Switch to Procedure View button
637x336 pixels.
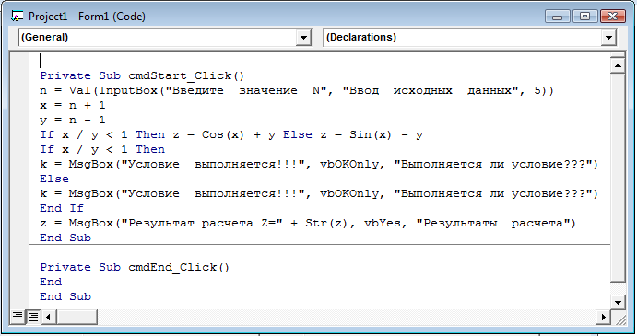(x=18, y=316)
